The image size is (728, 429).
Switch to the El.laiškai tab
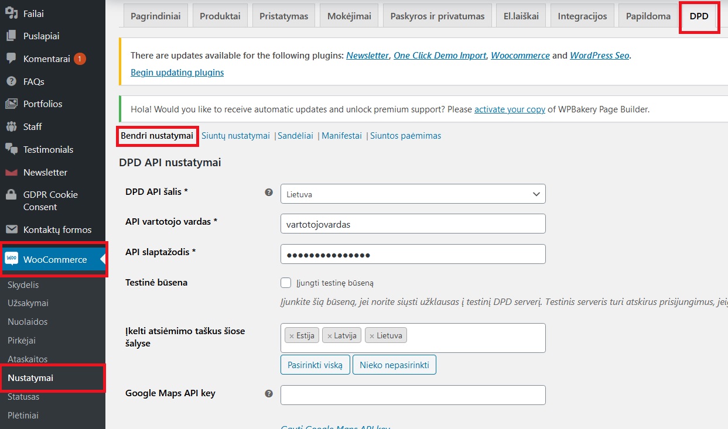(x=521, y=16)
